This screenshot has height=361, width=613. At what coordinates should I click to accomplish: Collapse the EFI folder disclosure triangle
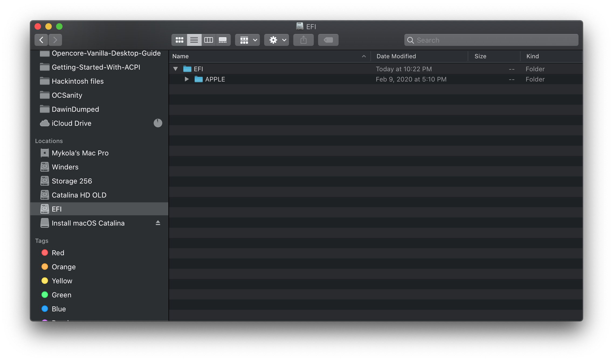pyautogui.click(x=175, y=69)
